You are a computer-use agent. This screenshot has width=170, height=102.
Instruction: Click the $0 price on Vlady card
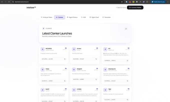pos(66,68)
